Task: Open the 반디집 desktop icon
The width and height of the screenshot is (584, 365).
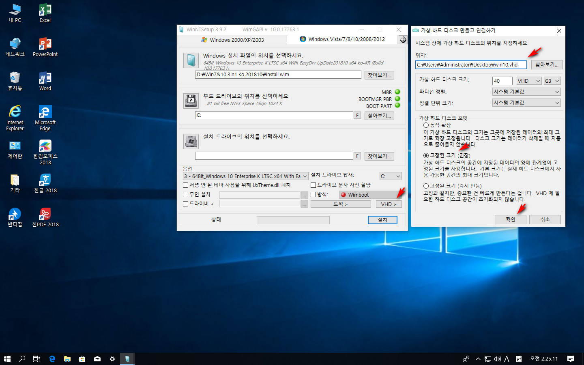Action: point(15,217)
